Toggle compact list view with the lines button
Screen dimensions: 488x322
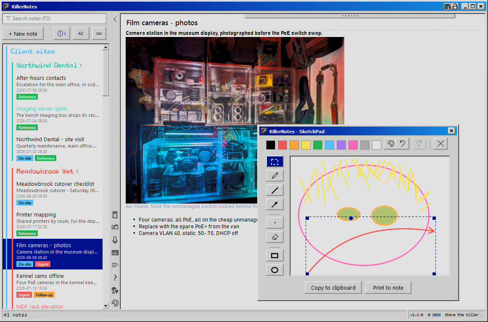click(x=99, y=34)
